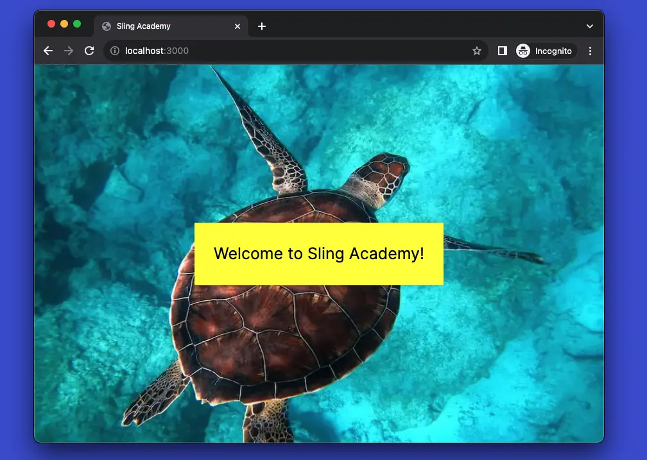Open a new tab with the plus button
647x460 pixels.
point(262,26)
